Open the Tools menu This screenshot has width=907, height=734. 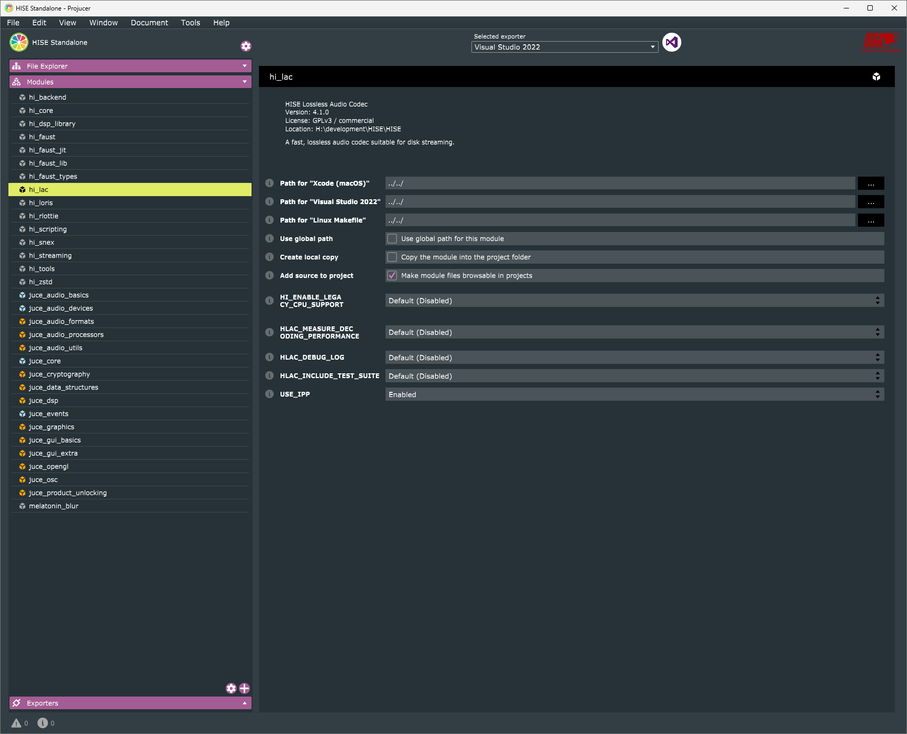click(190, 23)
